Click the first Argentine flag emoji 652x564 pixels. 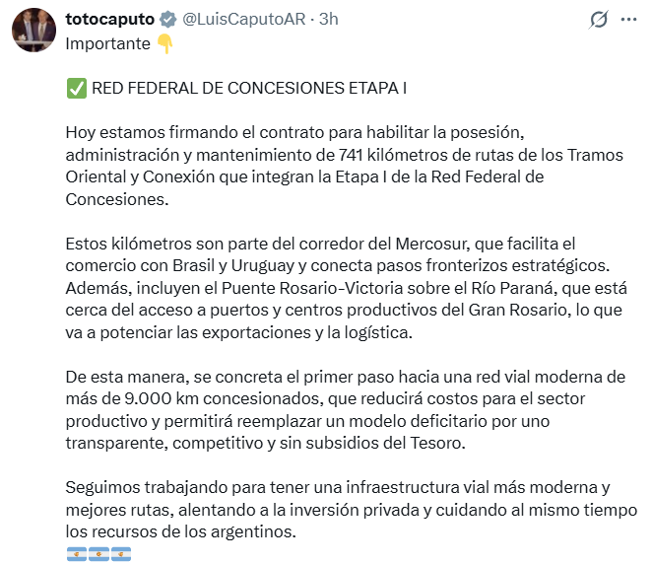coord(76,554)
